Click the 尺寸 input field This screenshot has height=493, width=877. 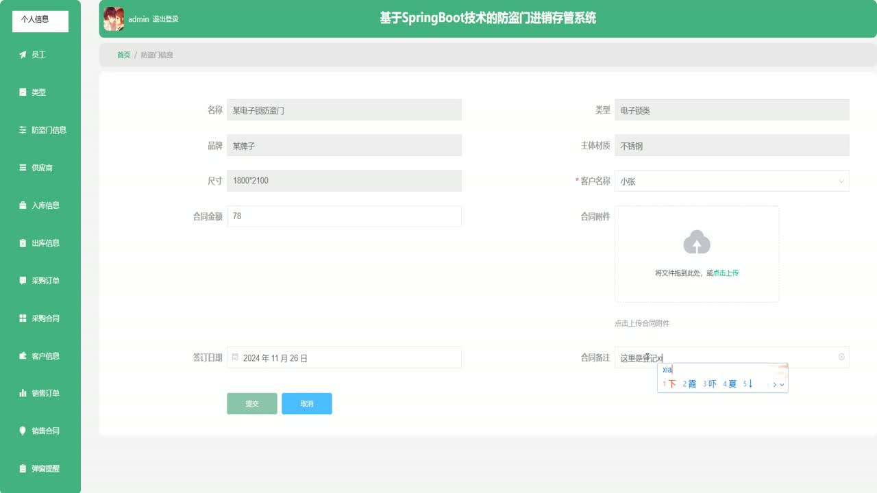pyautogui.click(x=344, y=181)
